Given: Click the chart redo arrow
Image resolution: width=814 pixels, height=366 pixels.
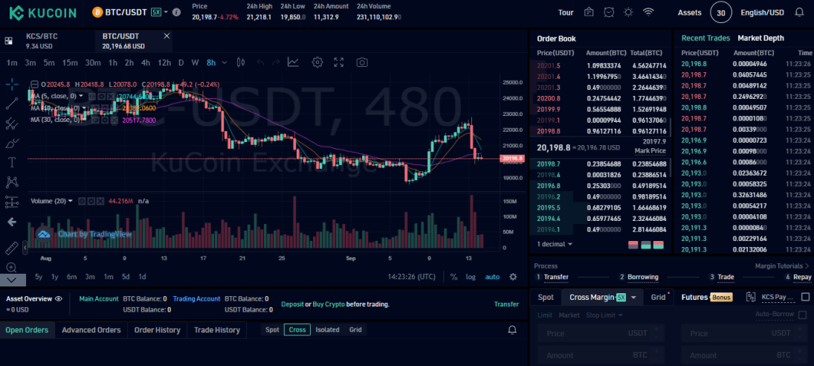Looking at the screenshot, I should (x=276, y=62).
